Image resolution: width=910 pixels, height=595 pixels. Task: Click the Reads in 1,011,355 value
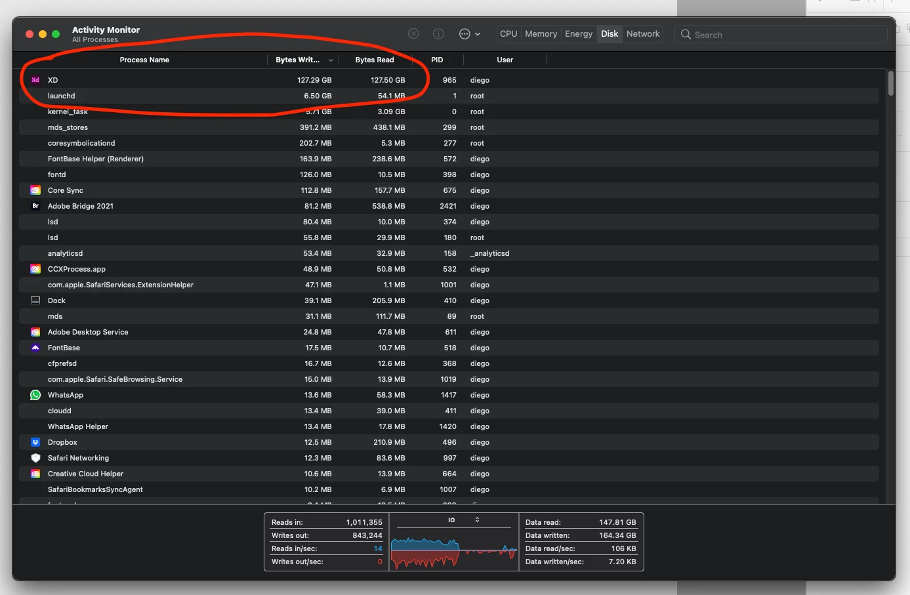364,522
